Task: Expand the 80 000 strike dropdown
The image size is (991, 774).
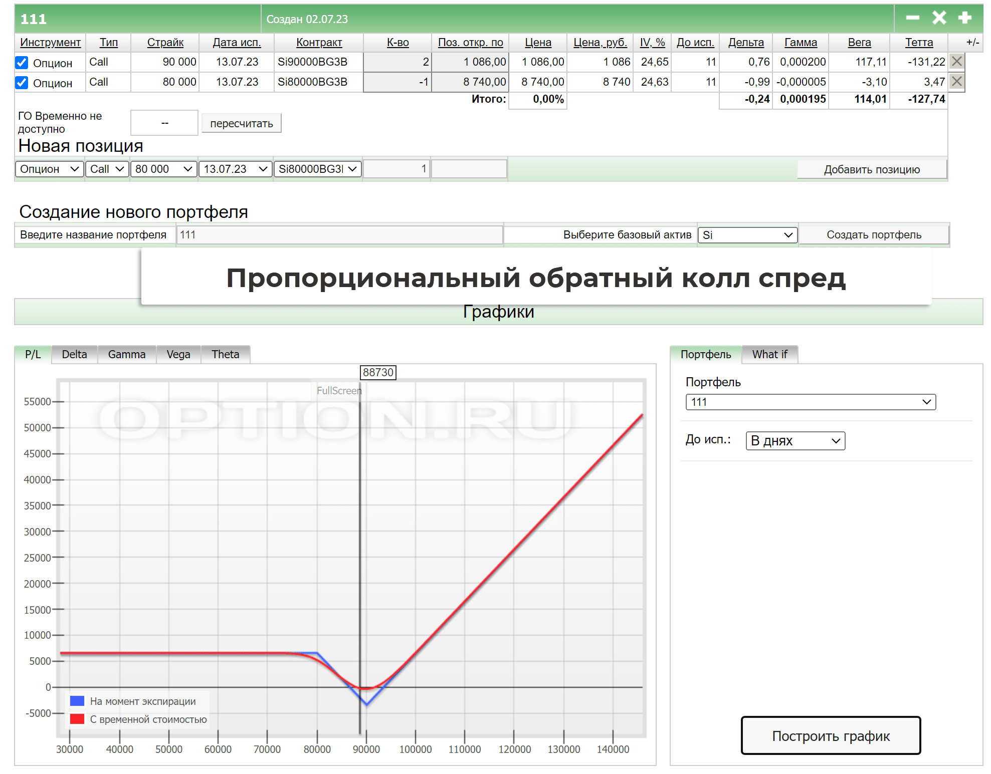Action: (x=163, y=169)
